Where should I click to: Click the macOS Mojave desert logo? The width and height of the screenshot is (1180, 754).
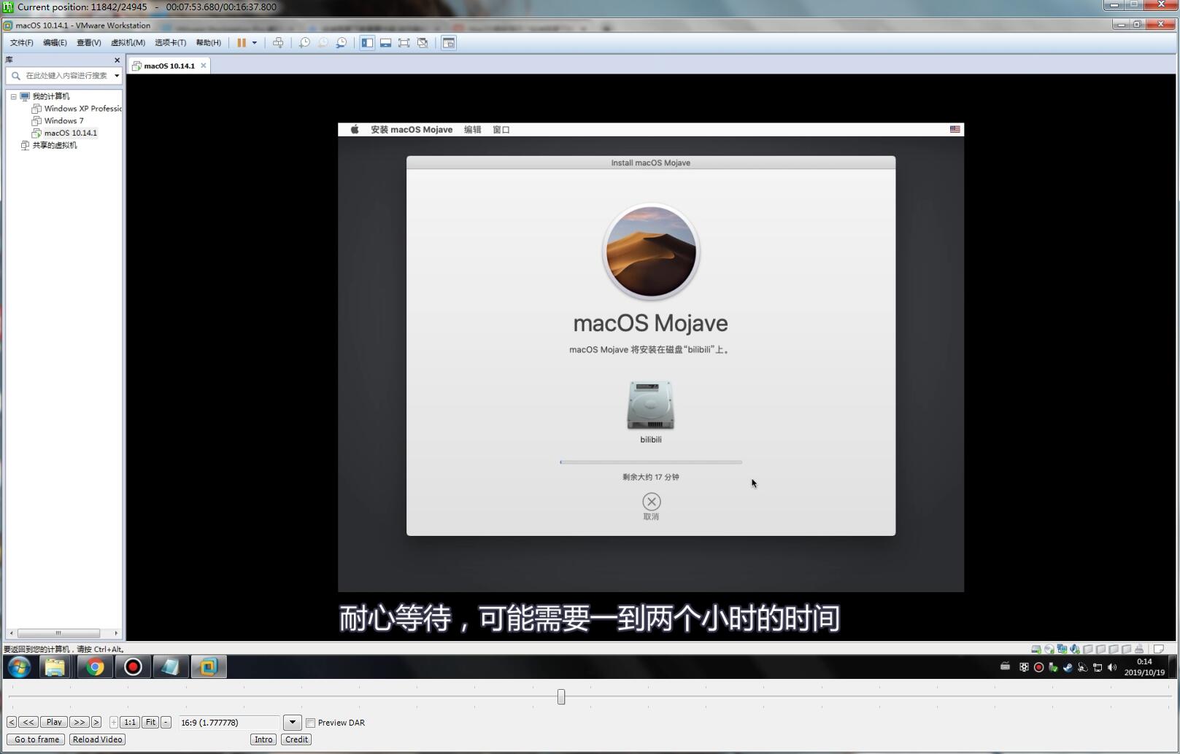click(x=651, y=252)
